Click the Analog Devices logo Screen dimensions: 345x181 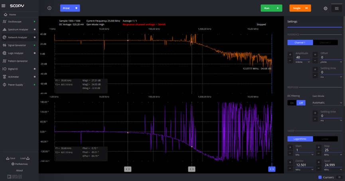point(14,177)
